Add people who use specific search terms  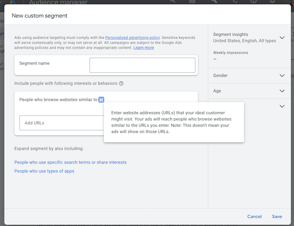pyautogui.click(x=70, y=162)
